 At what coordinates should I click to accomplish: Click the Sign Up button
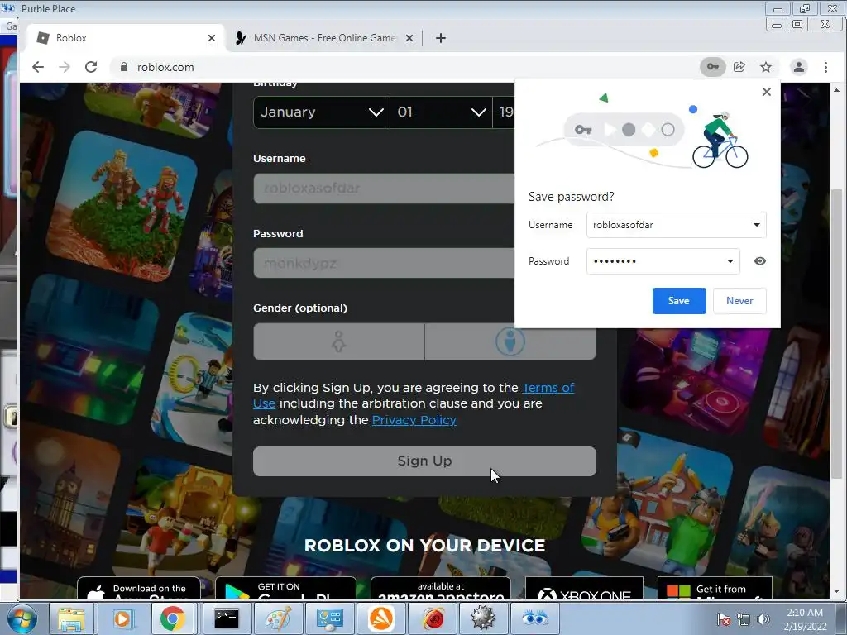click(424, 461)
